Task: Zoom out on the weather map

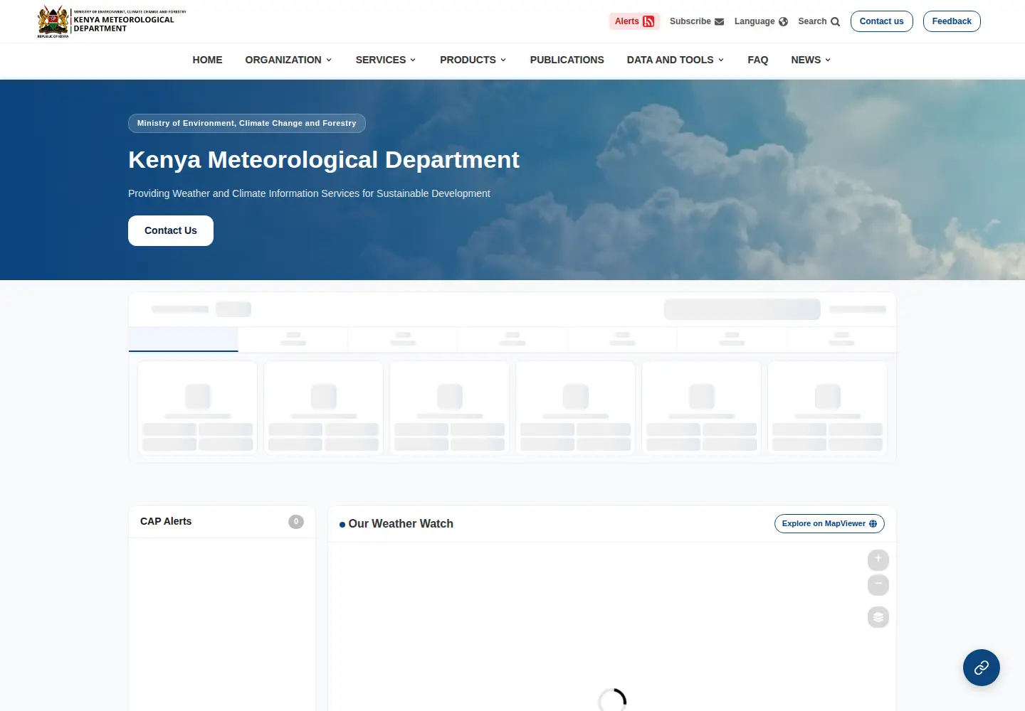Action: (878, 585)
